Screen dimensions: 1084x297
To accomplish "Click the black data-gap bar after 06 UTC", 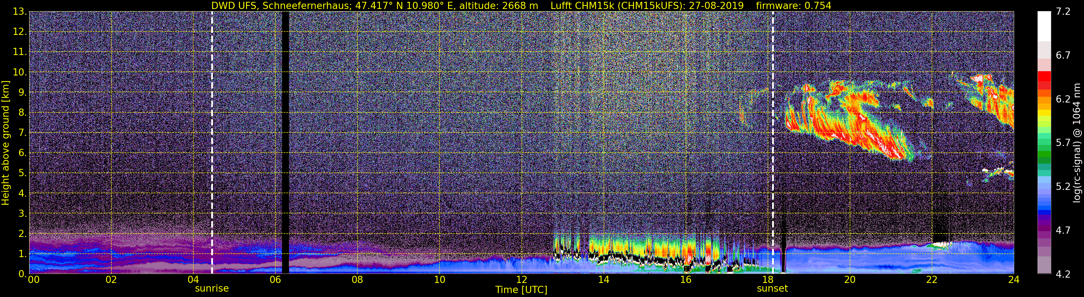I will 285,143.
